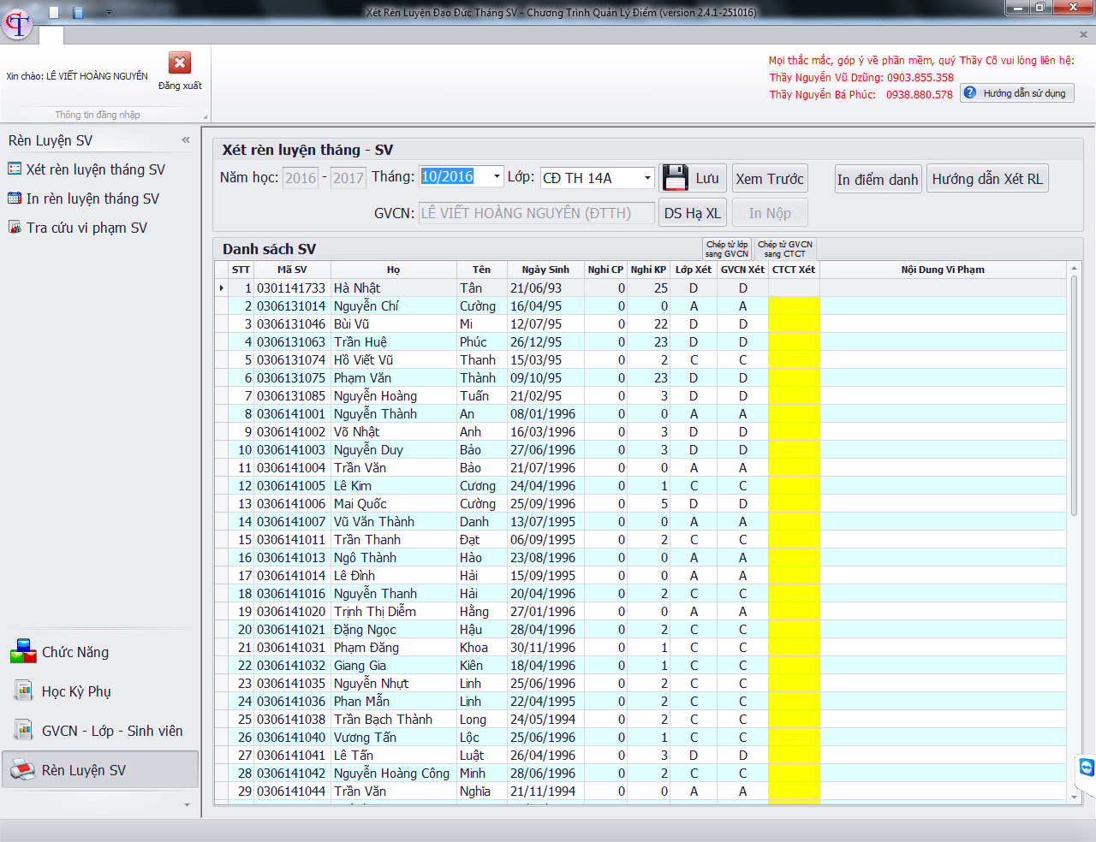The image size is (1096, 842).
Task: Sort by the Ngày Sinh column header
Action: tap(545, 270)
